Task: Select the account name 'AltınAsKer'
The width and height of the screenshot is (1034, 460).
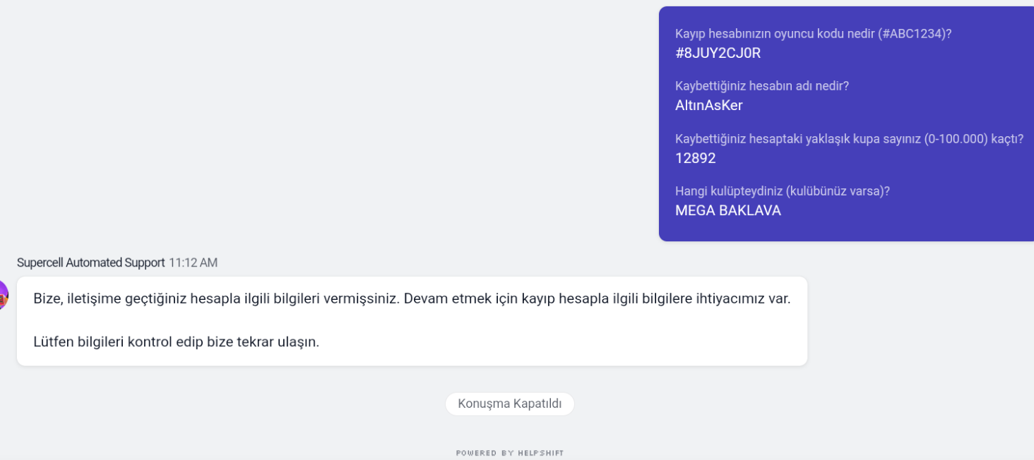Action: (x=708, y=106)
